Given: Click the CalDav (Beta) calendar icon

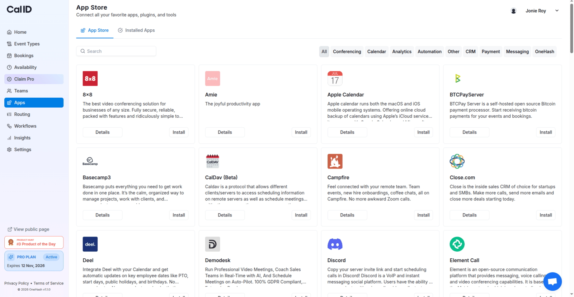Looking at the screenshot, I should (x=212, y=161).
